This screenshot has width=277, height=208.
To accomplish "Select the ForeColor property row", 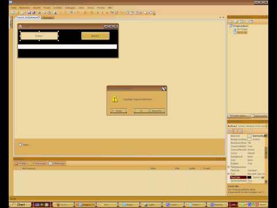I will [x=247, y=177].
